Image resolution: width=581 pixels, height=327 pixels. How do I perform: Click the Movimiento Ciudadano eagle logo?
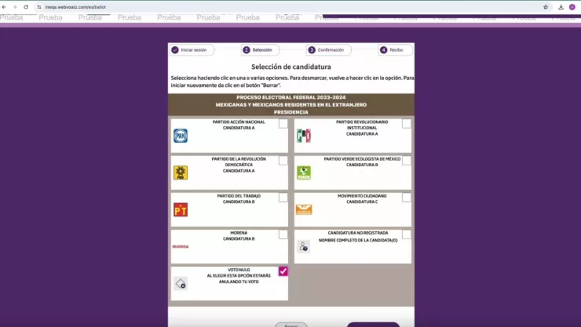pyautogui.click(x=304, y=209)
